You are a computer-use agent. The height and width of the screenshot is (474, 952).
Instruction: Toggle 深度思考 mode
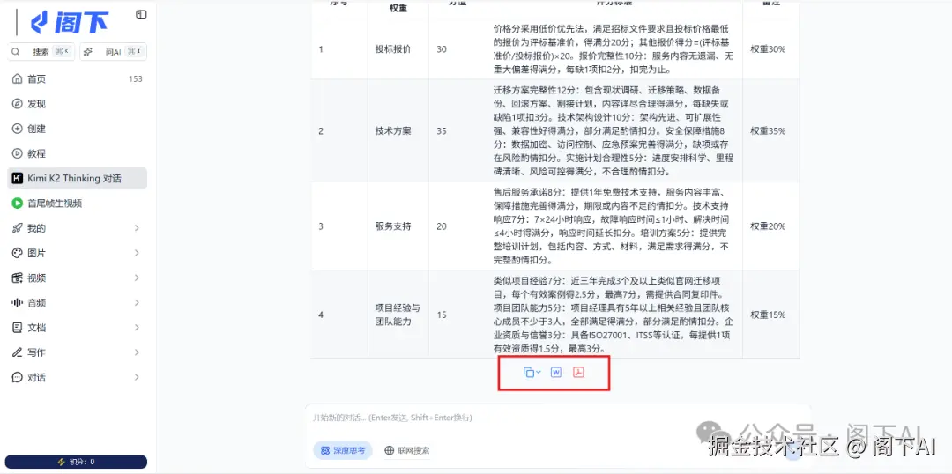343,451
